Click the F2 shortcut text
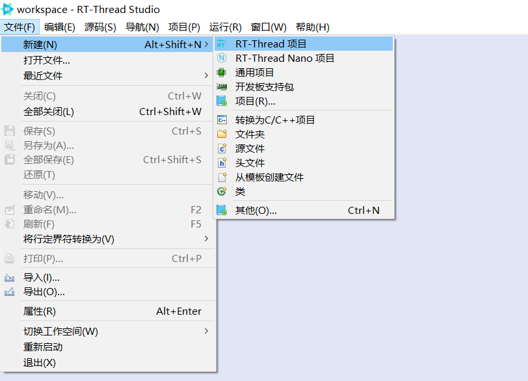 196,210
